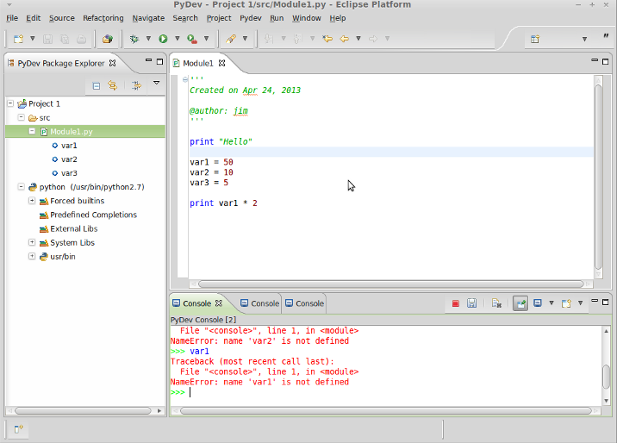Click the Save All toolbar icon
This screenshot has height=443, width=617.
click(x=65, y=39)
